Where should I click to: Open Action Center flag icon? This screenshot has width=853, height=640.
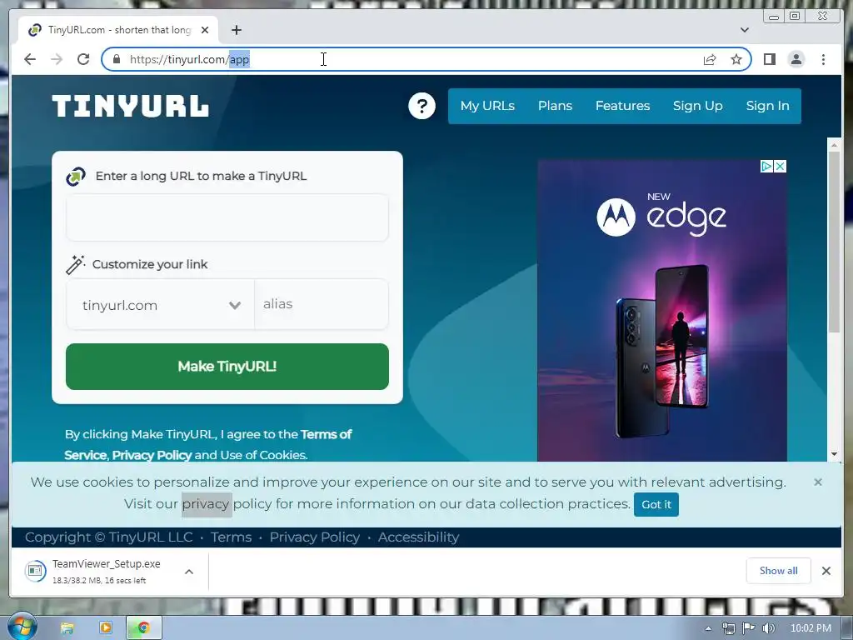click(749, 628)
